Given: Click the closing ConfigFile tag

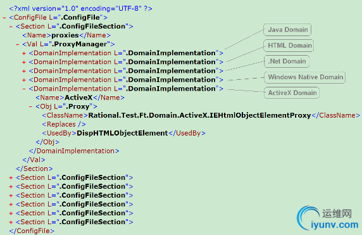Looking at the screenshot, I should (32, 231).
